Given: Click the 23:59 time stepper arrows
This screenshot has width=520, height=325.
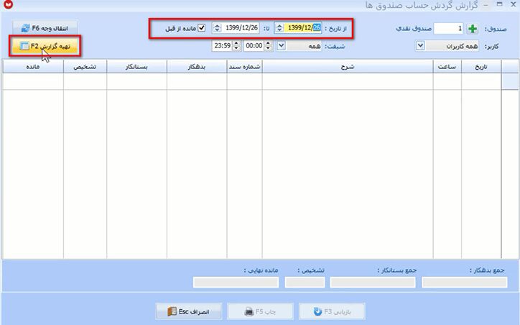Looking at the screenshot, I should [x=236, y=45].
